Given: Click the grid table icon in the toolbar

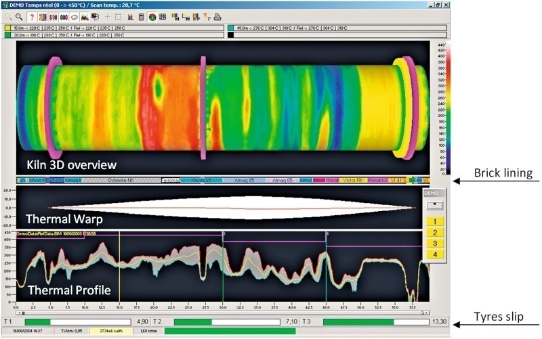Looking at the screenshot, I should point(162,16).
